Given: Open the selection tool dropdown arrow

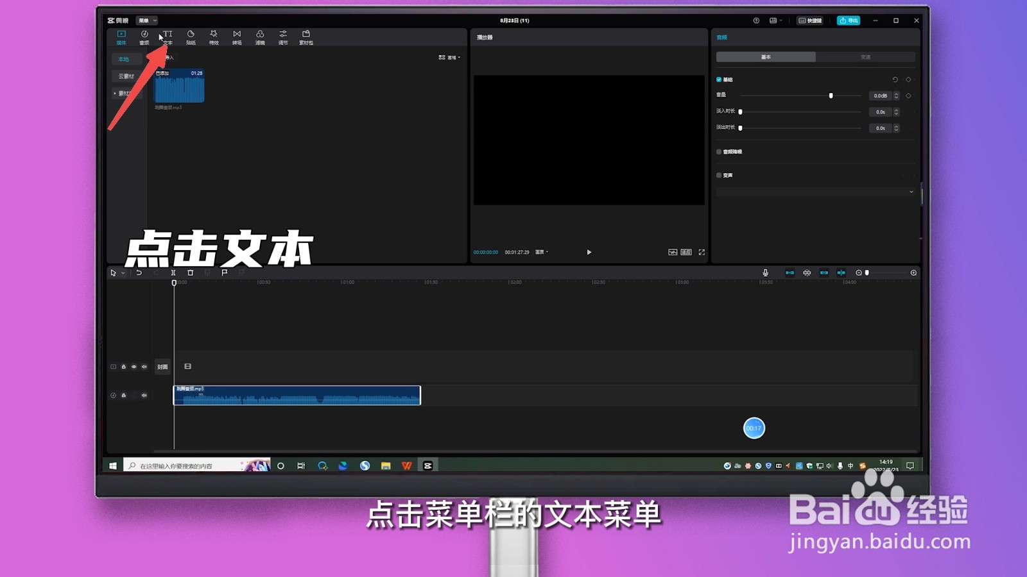Looking at the screenshot, I should click(x=123, y=273).
